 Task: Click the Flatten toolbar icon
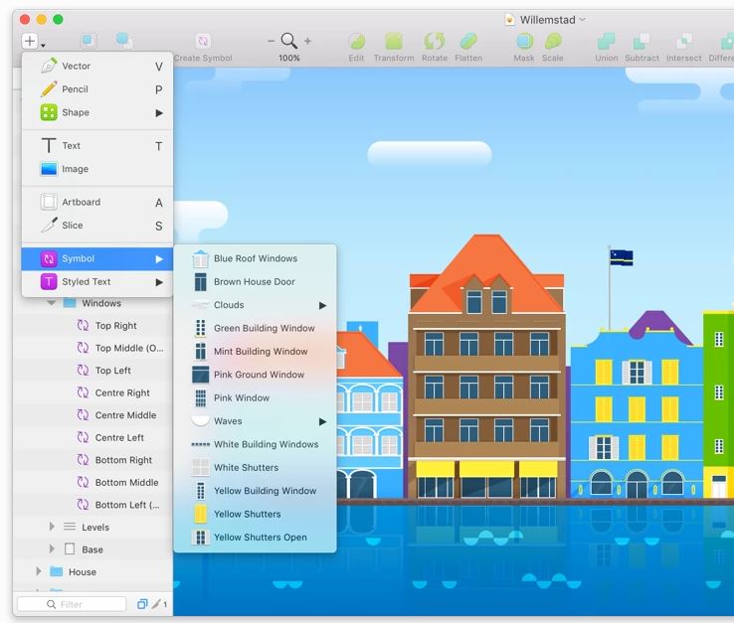pyautogui.click(x=468, y=41)
